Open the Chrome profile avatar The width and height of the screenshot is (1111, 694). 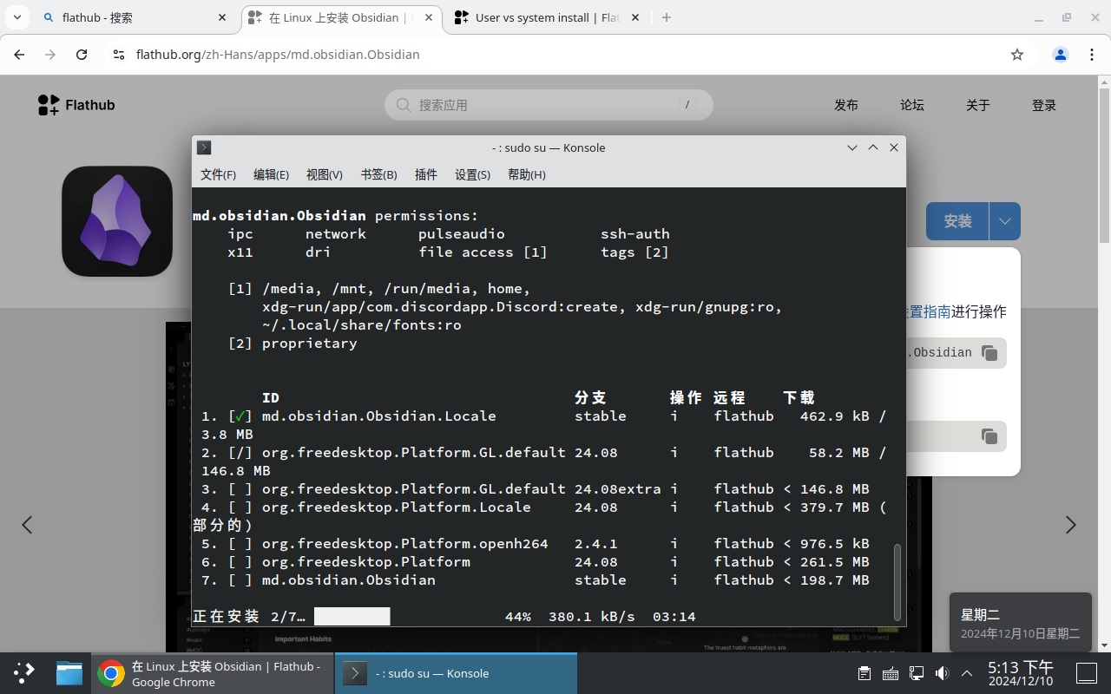(x=1061, y=54)
